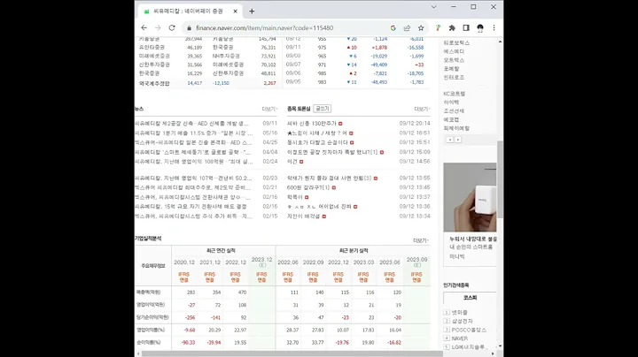This screenshot has width=638, height=357.
Task: Open the Extensions puzzle-piece menu
Action: point(452,28)
